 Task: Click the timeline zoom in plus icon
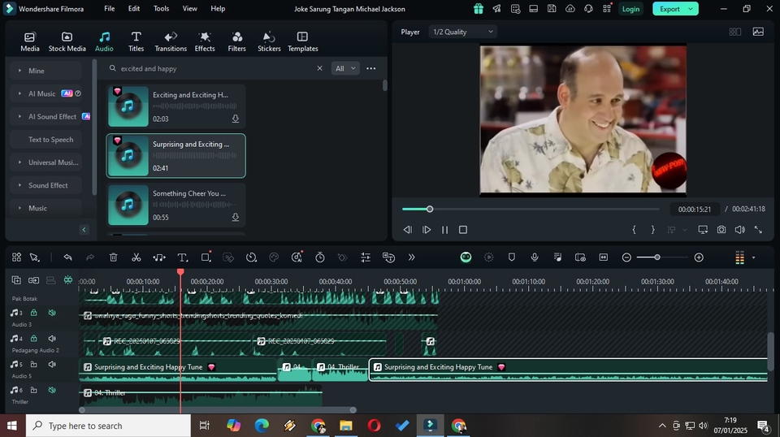point(699,257)
